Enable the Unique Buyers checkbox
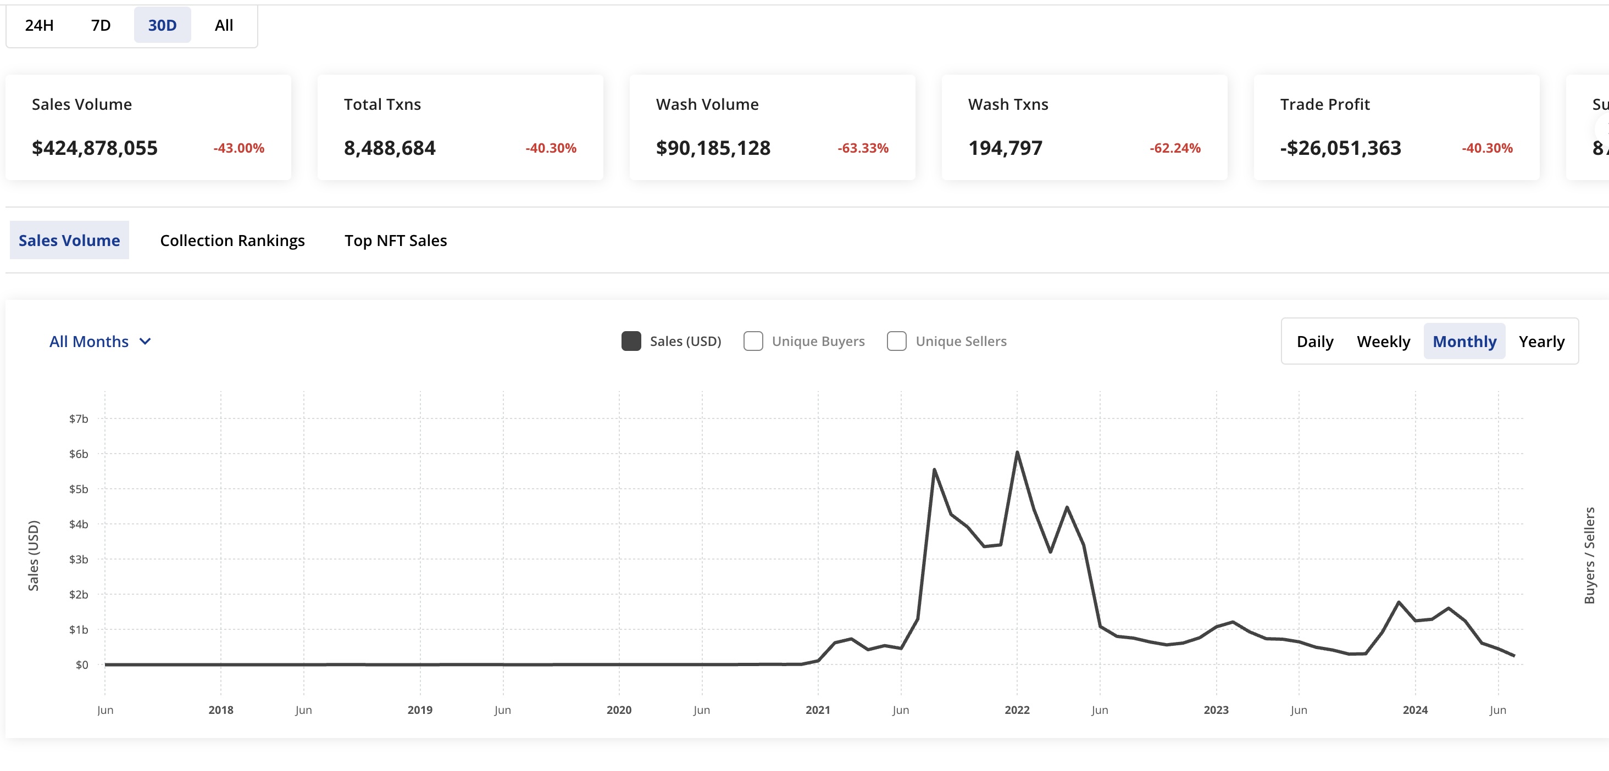Image resolution: width=1609 pixels, height=771 pixels. pyautogui.click(x=753, y=341)
